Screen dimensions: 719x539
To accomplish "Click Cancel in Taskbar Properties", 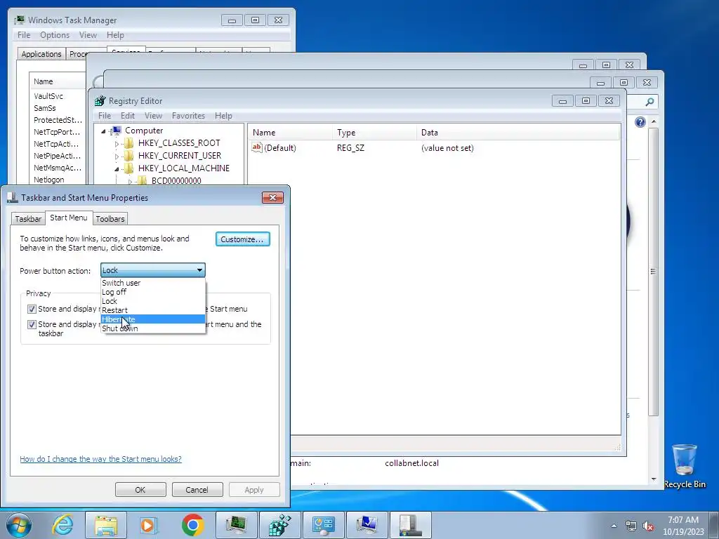I will [x=197, y=489].
